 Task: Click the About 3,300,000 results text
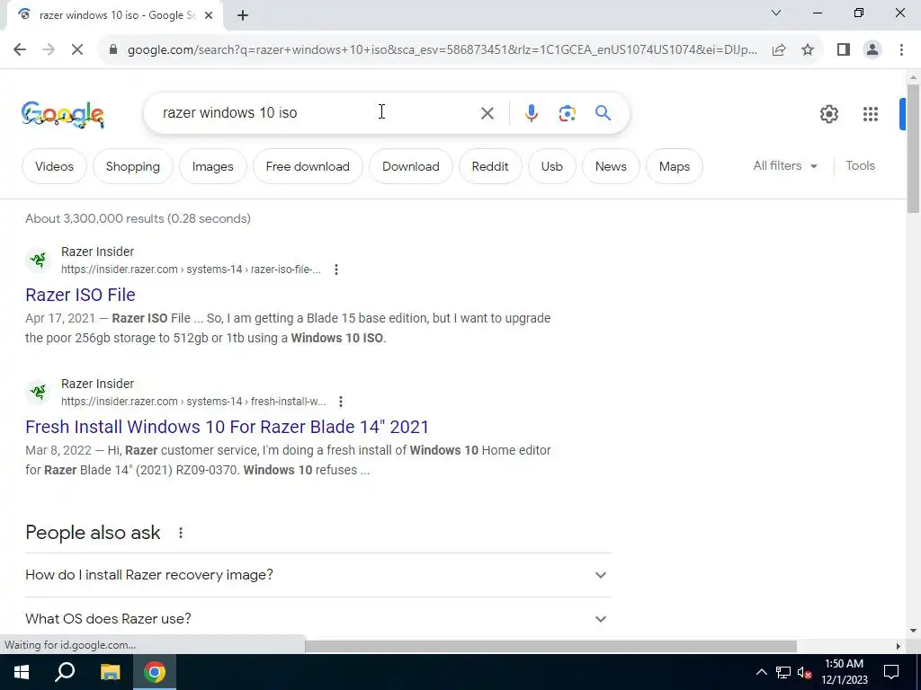click(x=138, y=219)
